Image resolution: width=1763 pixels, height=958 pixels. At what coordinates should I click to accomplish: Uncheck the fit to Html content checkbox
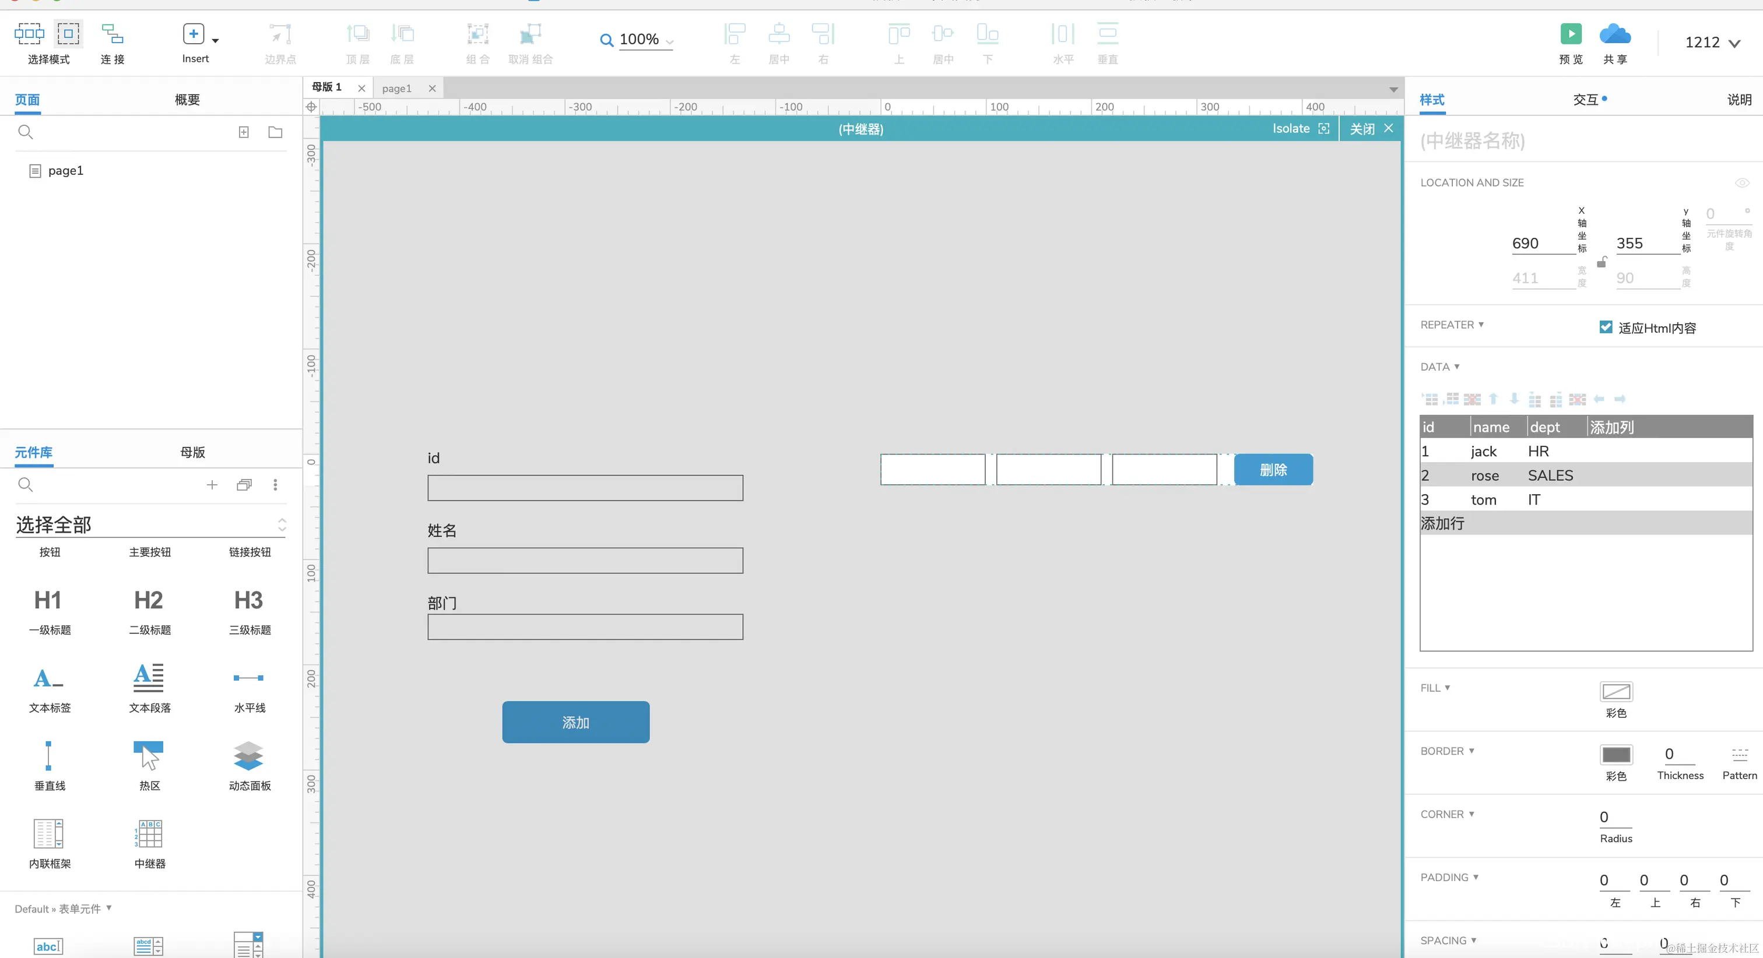[x=1606, y=327]
